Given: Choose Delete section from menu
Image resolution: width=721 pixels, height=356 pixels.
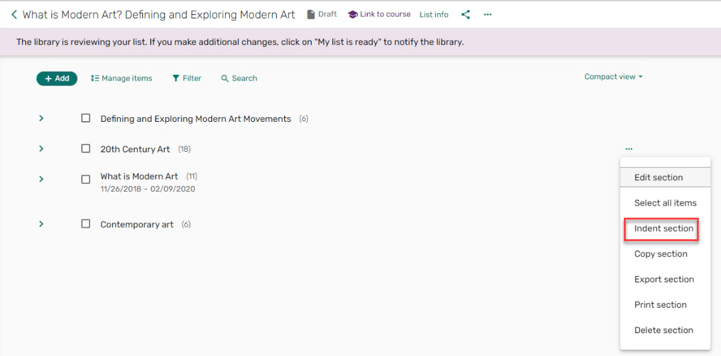Looking at the screenshot, I should tap(665, 330).
